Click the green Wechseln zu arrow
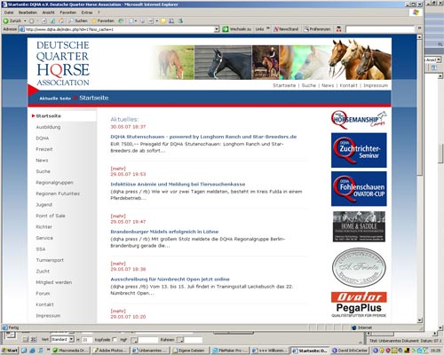444x355 pixels. pos(226,29)
